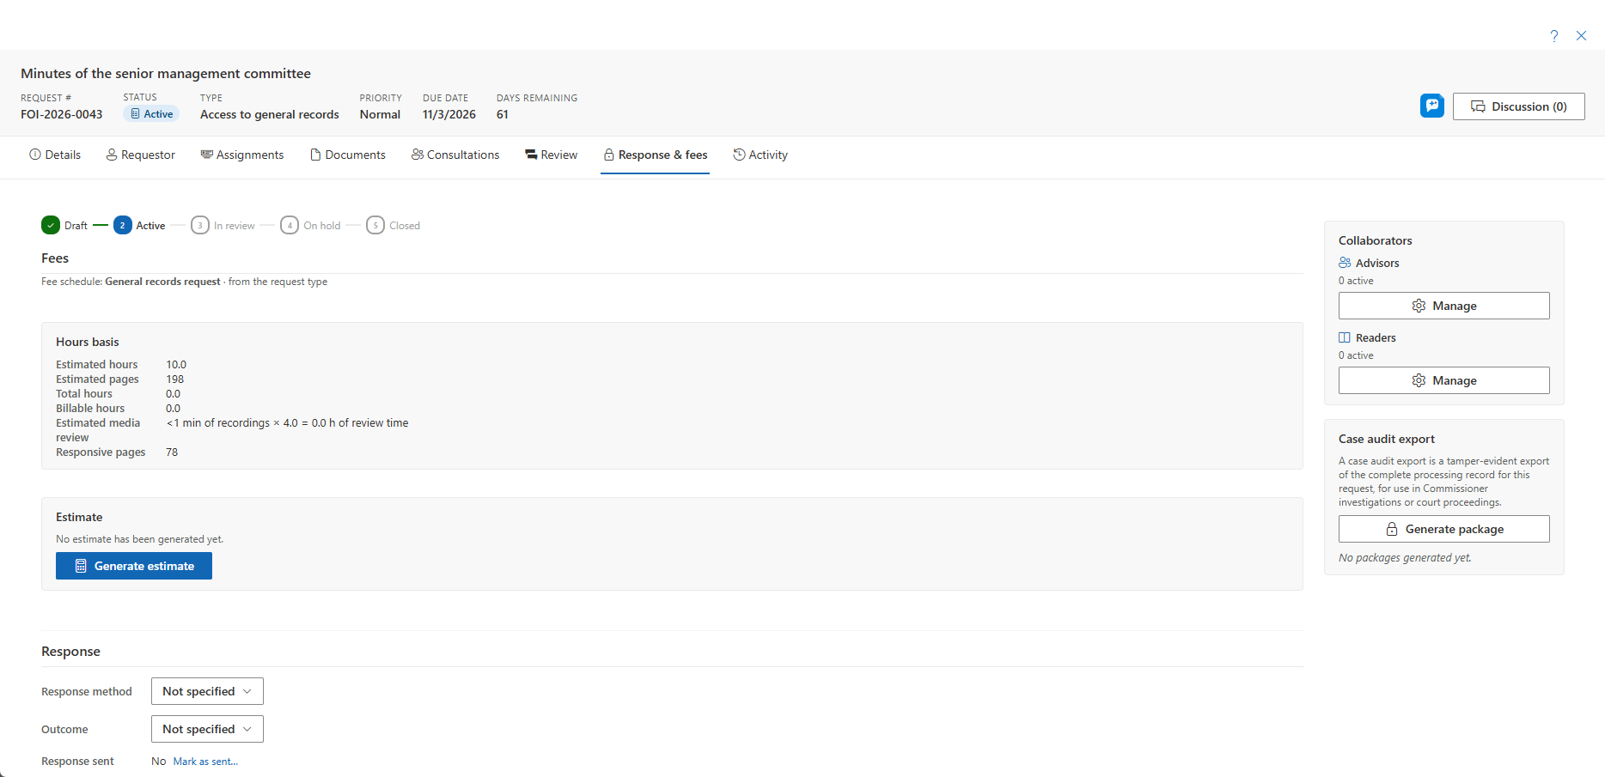
Task: Expand the Outcome dropdown
Action: click(207, 729)
